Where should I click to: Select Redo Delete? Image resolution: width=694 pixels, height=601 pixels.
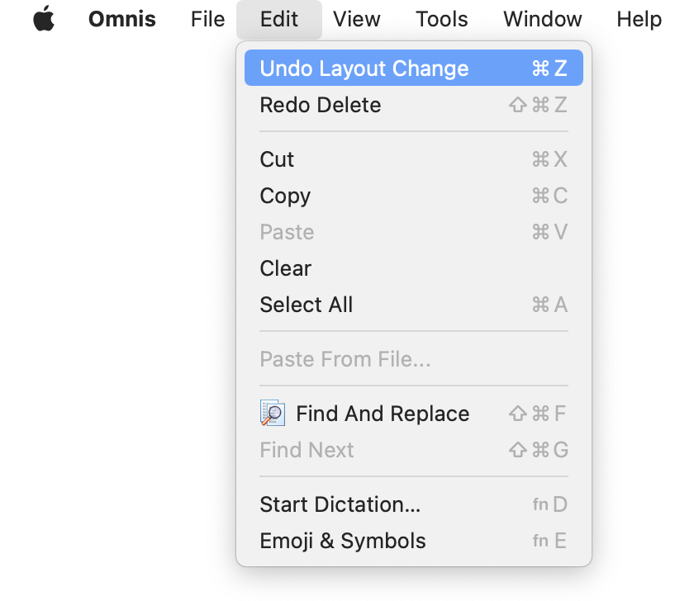413,105
